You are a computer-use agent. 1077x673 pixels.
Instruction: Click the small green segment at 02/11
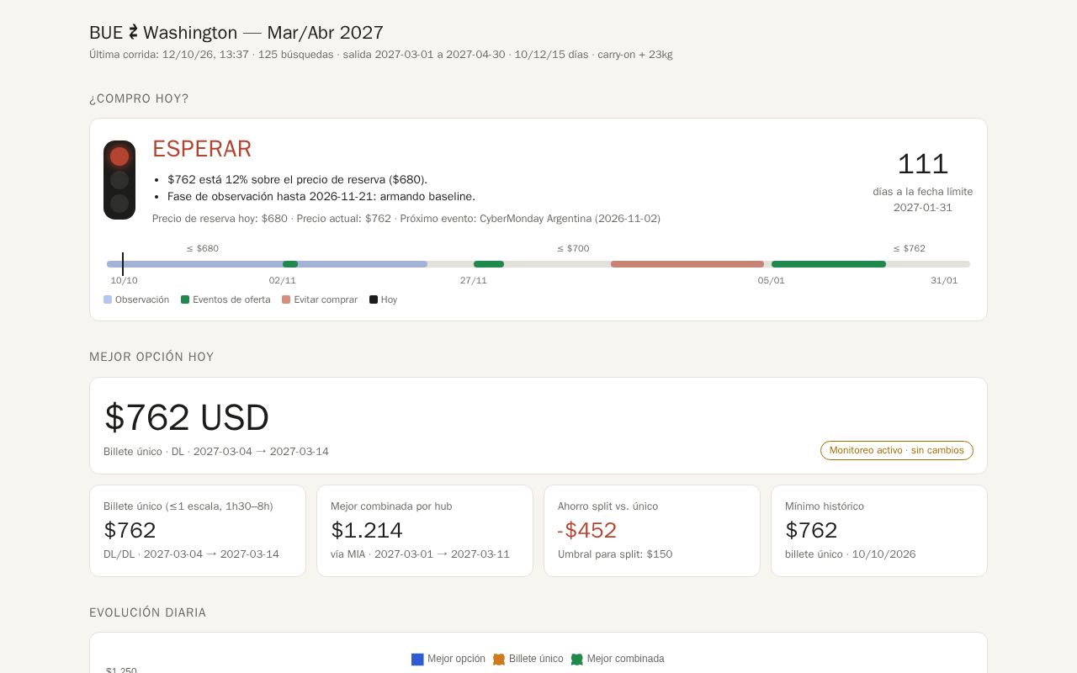pos(290,264)
